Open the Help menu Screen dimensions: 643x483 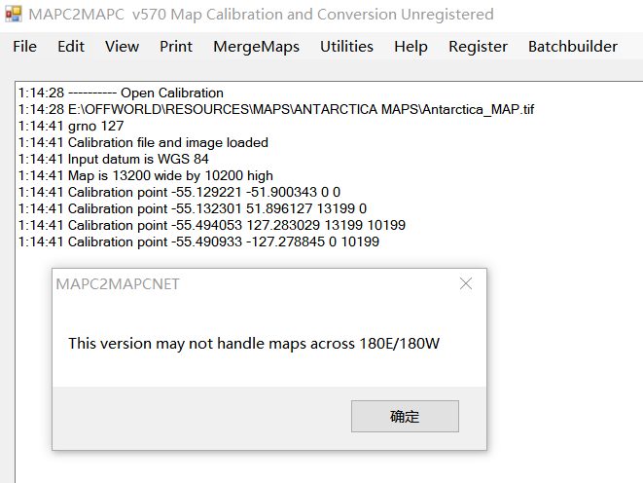tap(411, 47)
